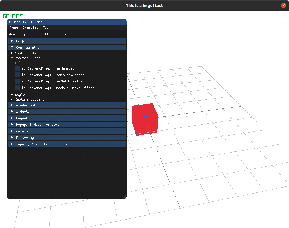Expand the Columns section
This screenshot has height=228, width=289.
[x=67, y=131]
